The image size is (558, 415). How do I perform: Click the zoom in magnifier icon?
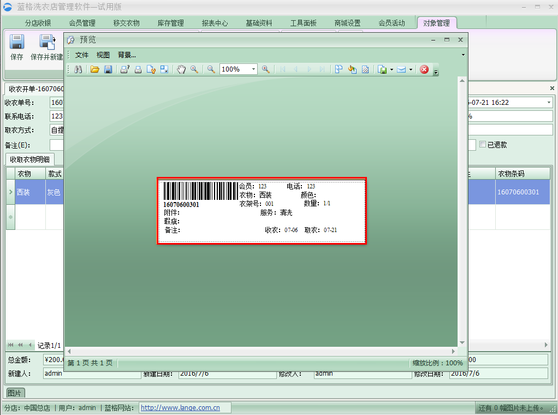pyautogui.click(x=266, y=69)
